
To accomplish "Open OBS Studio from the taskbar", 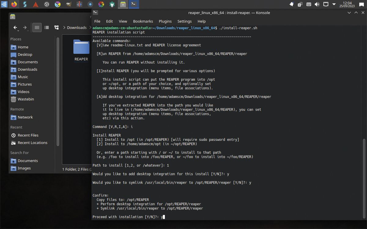I will coord(46,4).
